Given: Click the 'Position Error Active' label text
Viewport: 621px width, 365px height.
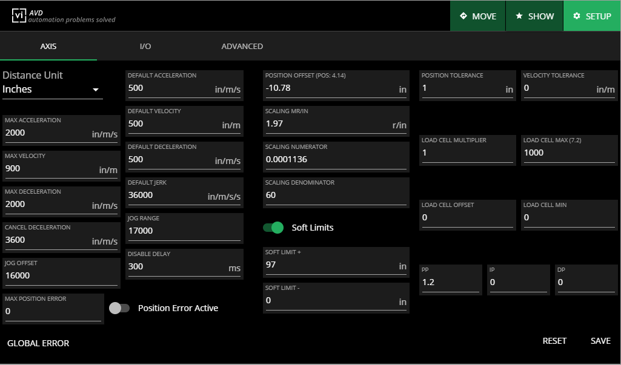Looking at the screenshot, I should point(178,308).
